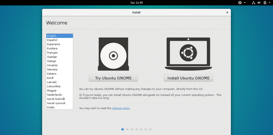The width and height of the screenshot is (273, 135).
Task: Click the Try Ubuntu GNOME button
Action: 113,78
